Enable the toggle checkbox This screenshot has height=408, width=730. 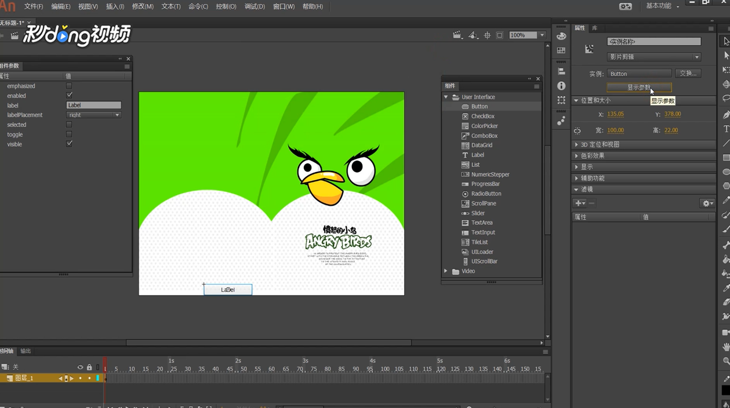69,134
